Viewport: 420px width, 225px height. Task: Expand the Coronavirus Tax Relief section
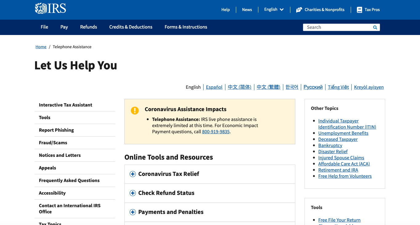pyautogui.click(x=210, y=174)
